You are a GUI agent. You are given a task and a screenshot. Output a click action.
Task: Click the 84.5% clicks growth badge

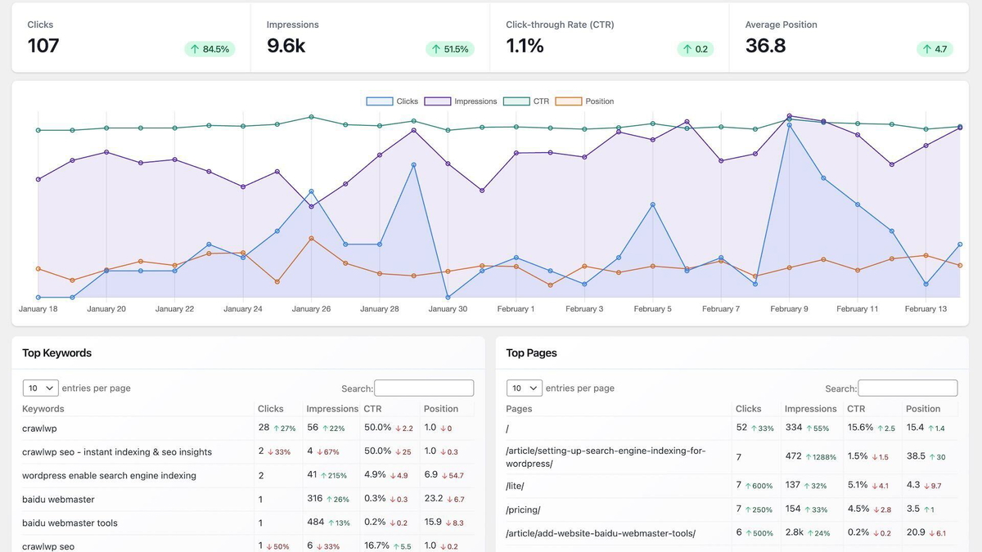pyautogui.click(x=209, y=49)
